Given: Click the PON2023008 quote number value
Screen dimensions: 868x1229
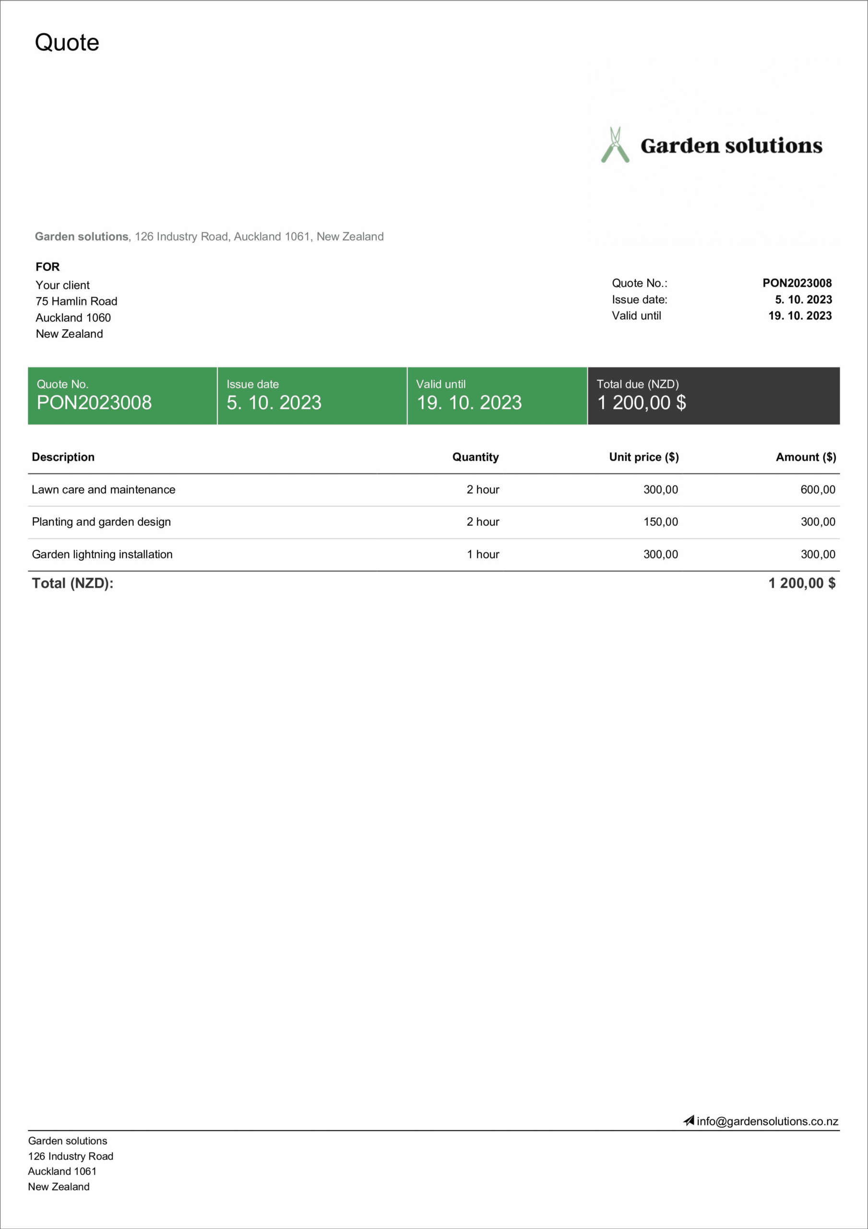Looking at the screenshot, I should click(x=797, y=283).
